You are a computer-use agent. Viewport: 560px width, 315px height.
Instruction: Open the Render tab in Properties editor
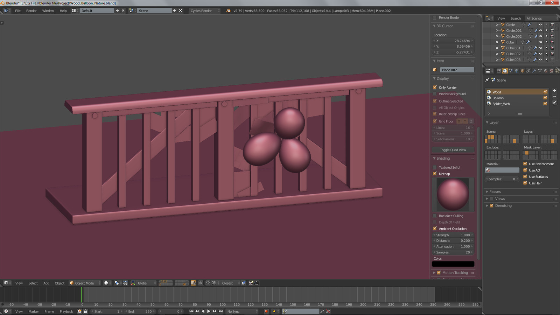click(499, 71)
